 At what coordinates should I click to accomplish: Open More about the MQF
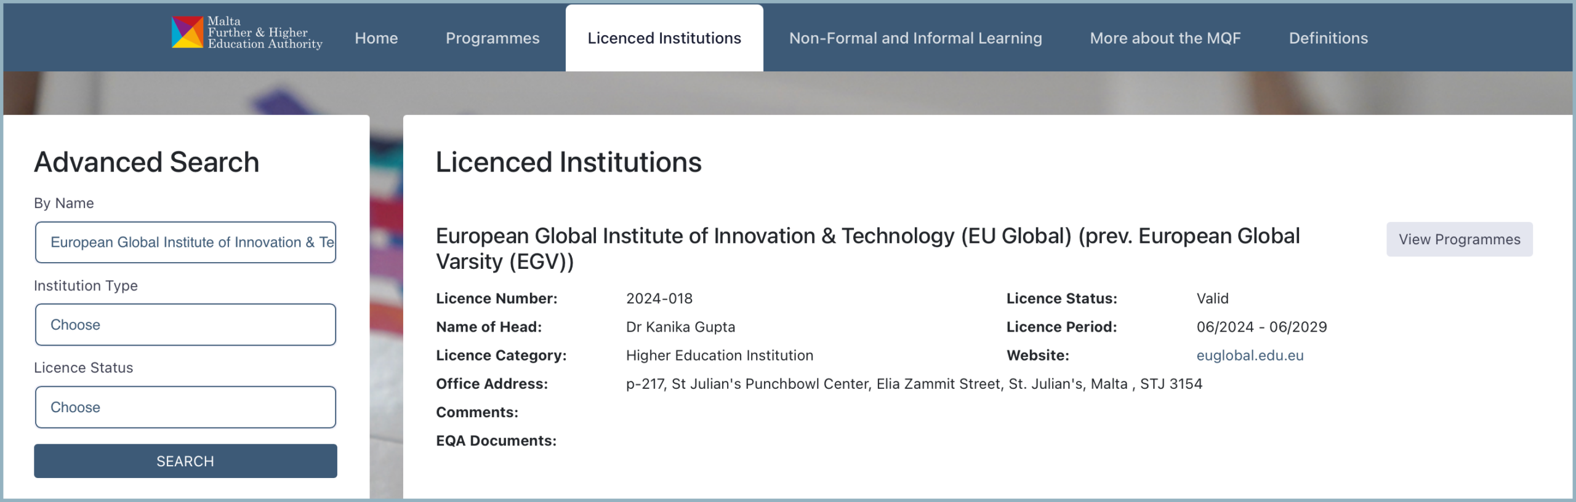(x=1165, y=38)
